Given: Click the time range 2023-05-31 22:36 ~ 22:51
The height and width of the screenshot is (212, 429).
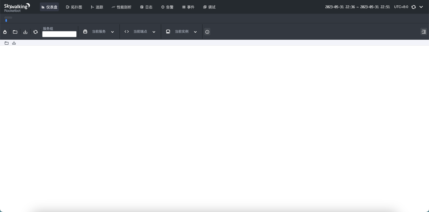Looking at the screenshot, I should (x=357, y=7).
